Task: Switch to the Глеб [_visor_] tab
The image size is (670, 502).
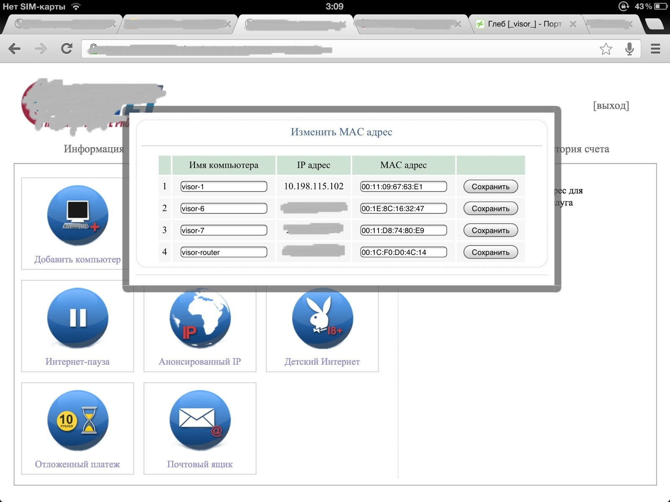Action: [525, 24]
